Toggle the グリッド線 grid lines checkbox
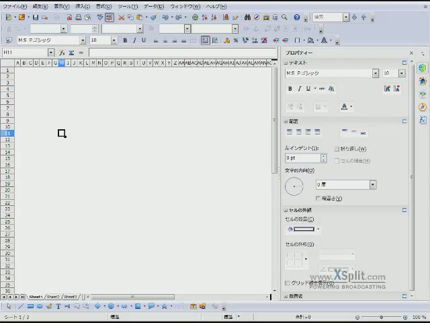Image resolution: width=430 pixels, height=323 pixels. click(x=288, y=283)
